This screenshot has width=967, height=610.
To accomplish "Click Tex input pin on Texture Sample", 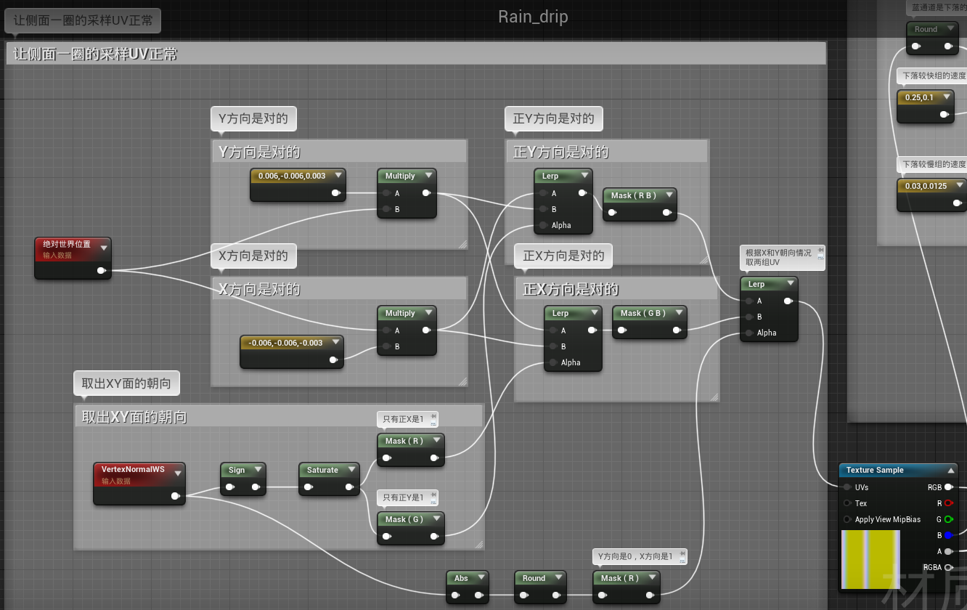I will [x=847, y=503].
